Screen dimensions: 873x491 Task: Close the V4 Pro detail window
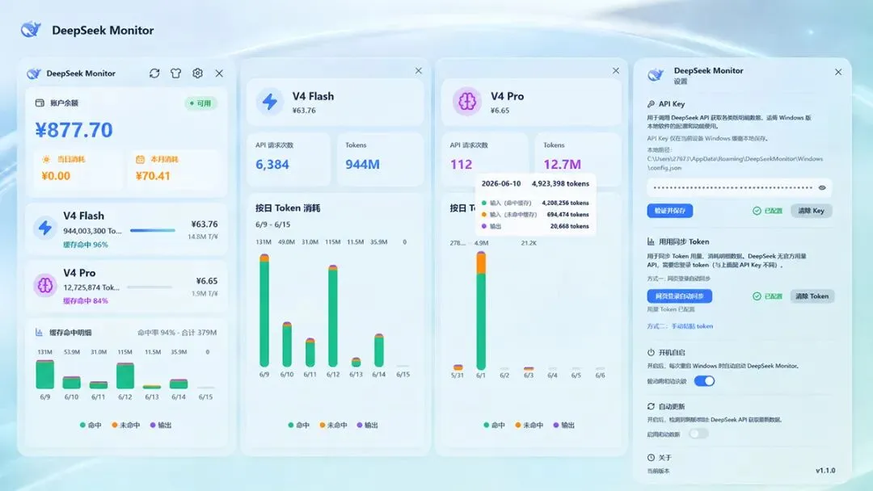click(616, 70)
